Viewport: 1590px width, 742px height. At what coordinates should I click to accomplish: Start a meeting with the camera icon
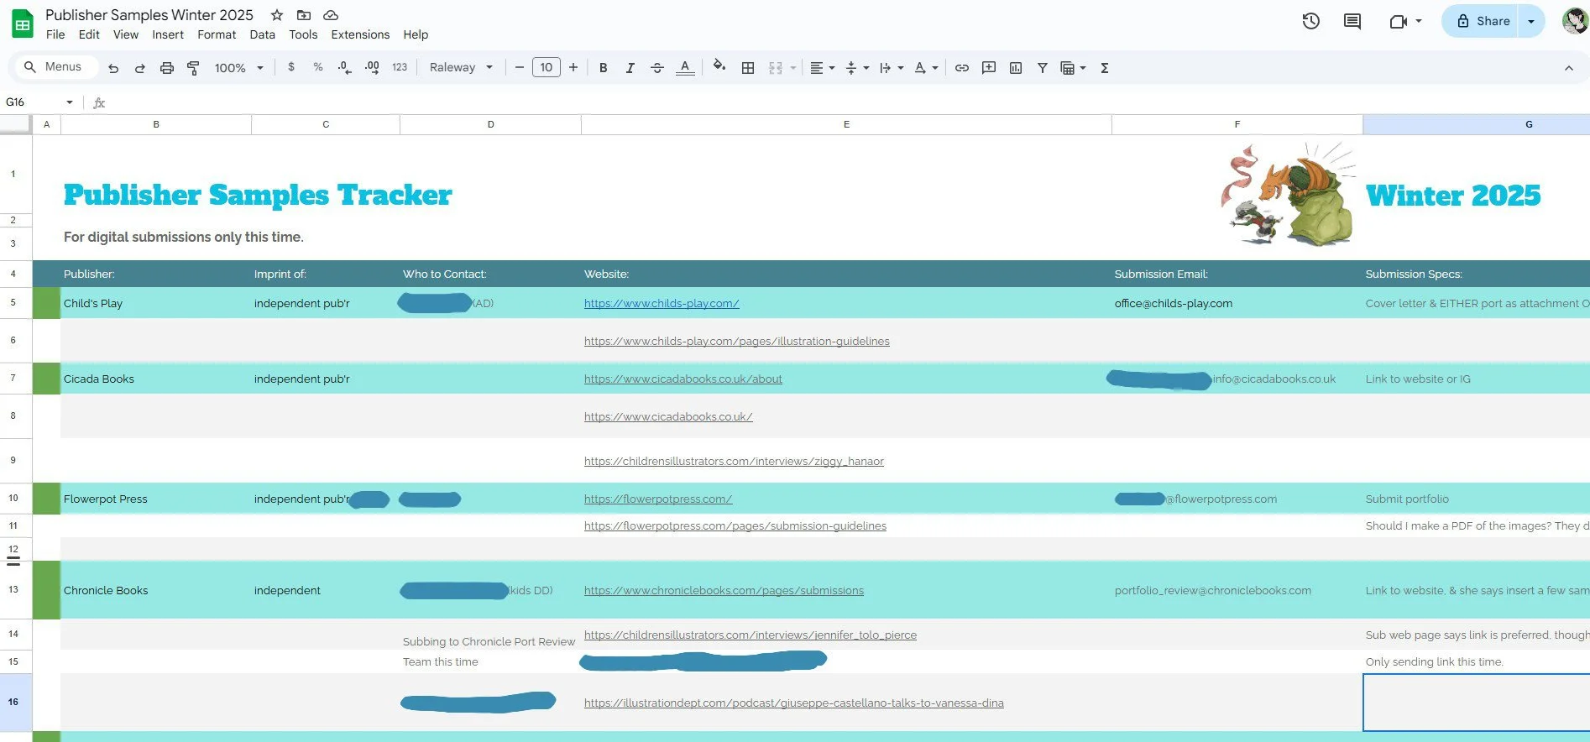click(1399, 21)
